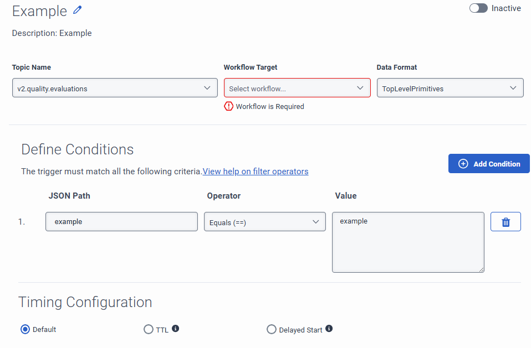Click the Value textarea resize handle corner

[x=481, y=269]
